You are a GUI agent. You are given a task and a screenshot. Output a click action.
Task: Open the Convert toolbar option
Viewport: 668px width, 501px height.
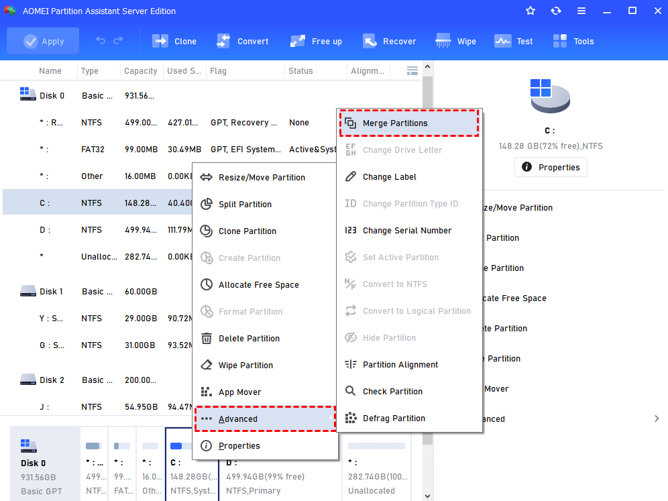pos(242,42)
